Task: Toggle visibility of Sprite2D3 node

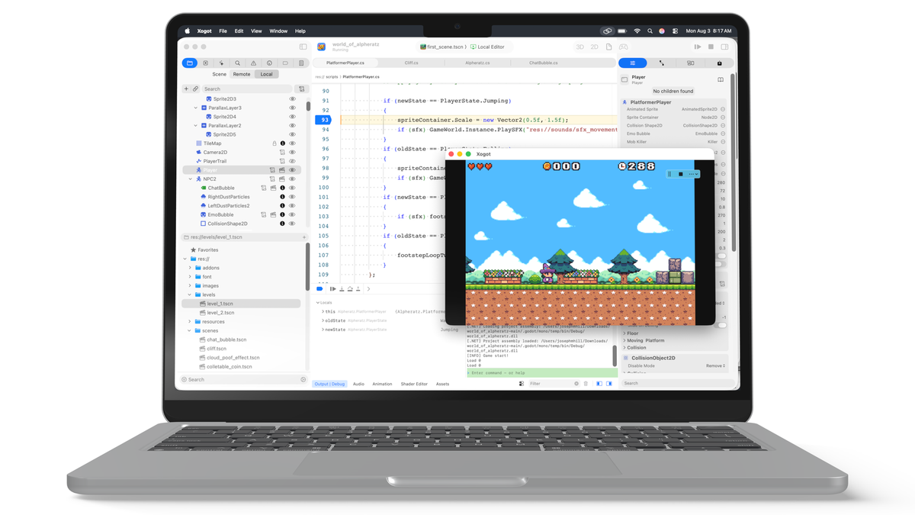Action: click(292, 99)
